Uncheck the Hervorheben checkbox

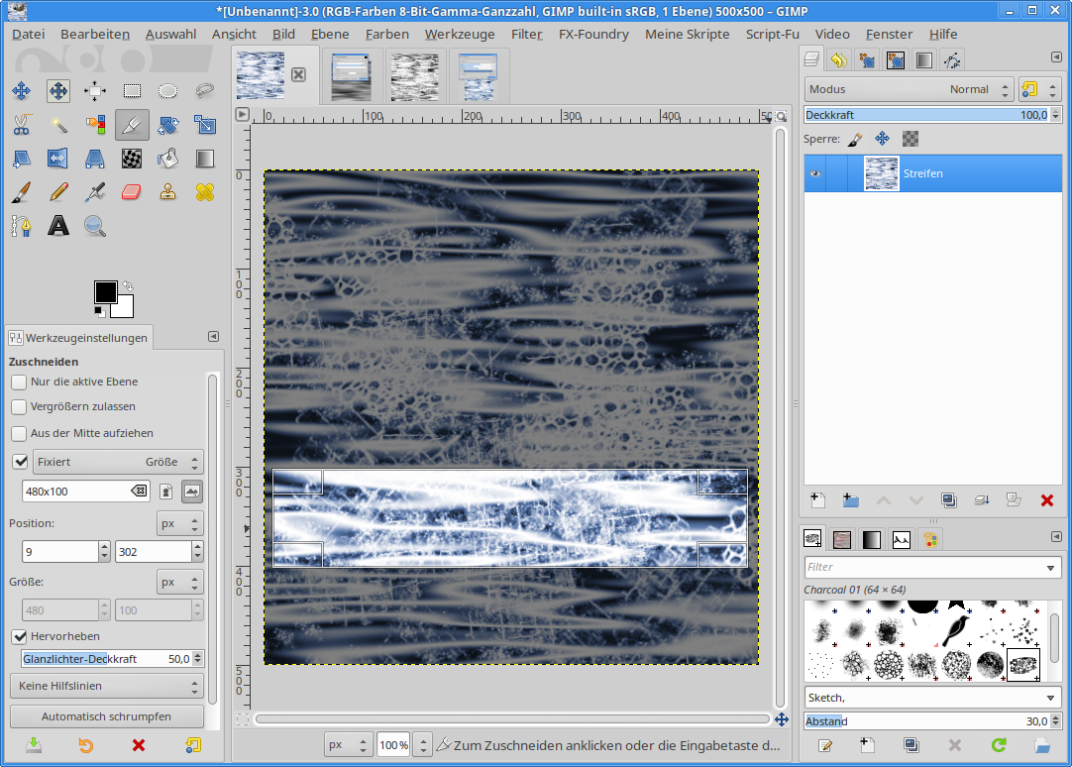tap(19, 636)
